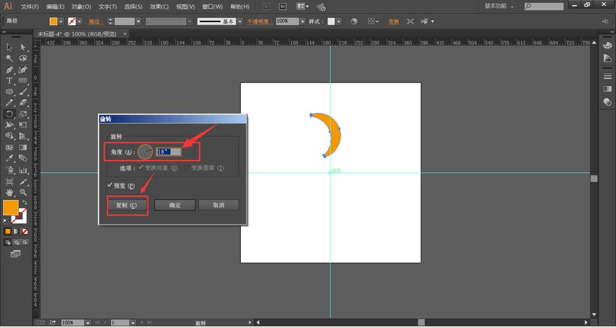616x328 pixels.
Task: Select the Pen tool
Action: tap(10, 70)
